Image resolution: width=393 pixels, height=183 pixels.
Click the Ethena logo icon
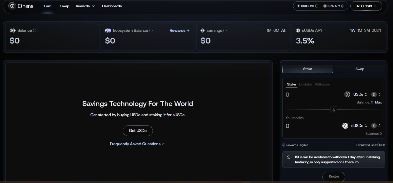[12, 6]
